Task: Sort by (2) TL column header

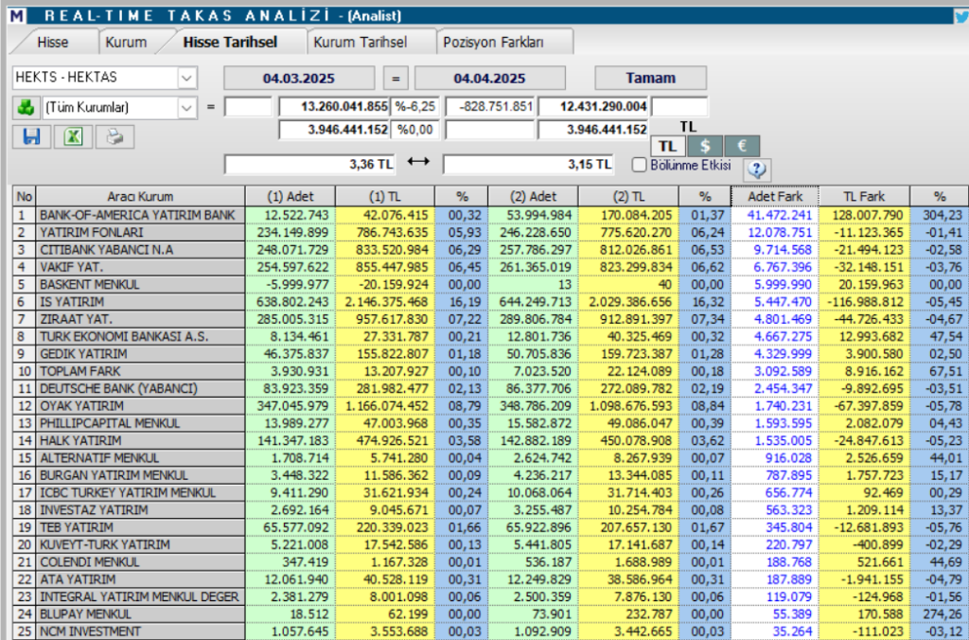Action: tap(628, 197)
